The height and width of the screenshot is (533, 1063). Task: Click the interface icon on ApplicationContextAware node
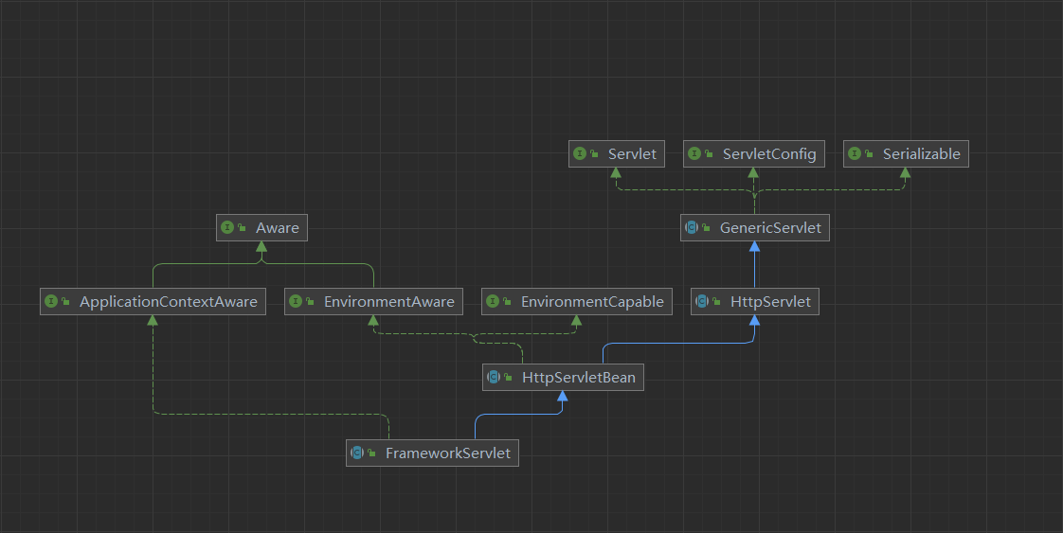click(51, 302)
